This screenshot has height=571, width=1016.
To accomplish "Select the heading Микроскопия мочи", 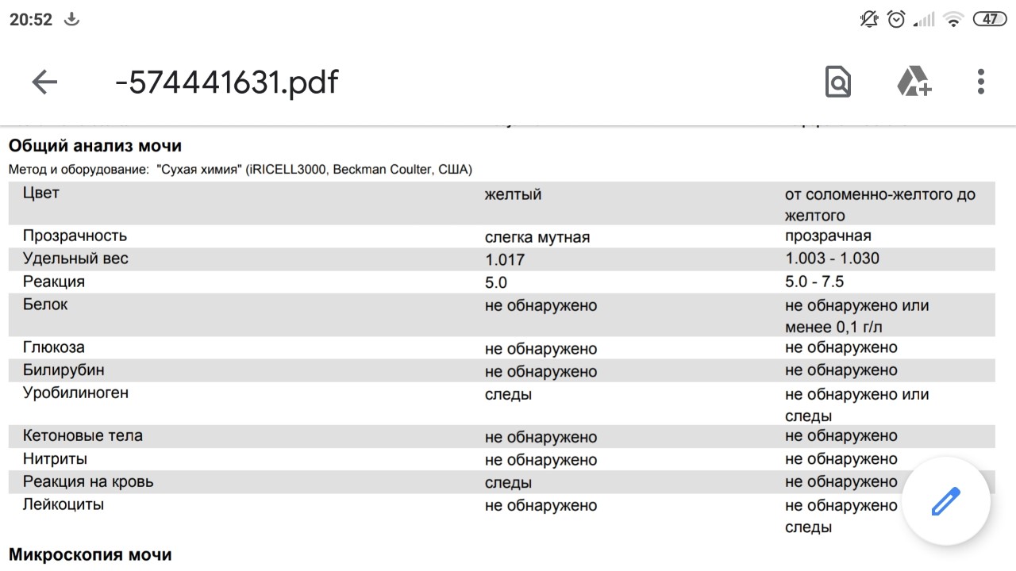I will pyautogui.click(x=90, y=555).
